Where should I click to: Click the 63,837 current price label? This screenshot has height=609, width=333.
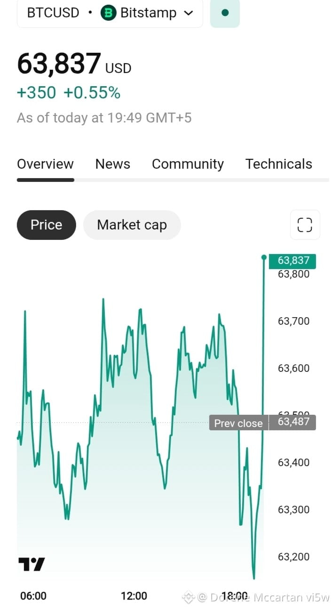click(293, 261)
